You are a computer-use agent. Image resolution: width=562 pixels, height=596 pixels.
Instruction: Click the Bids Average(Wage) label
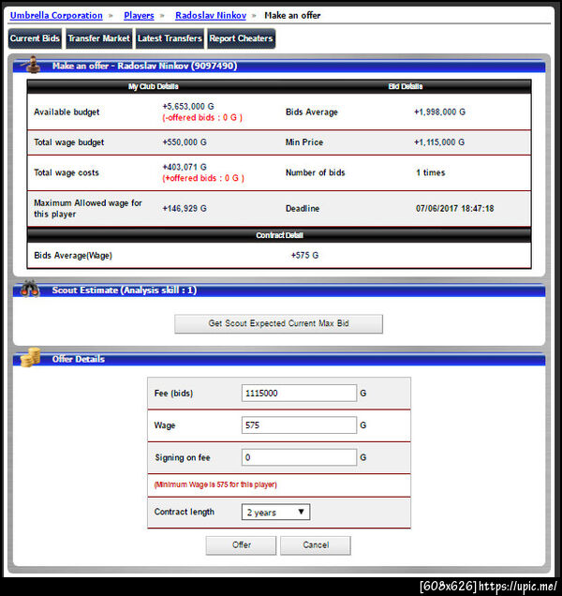coord(73,256)
